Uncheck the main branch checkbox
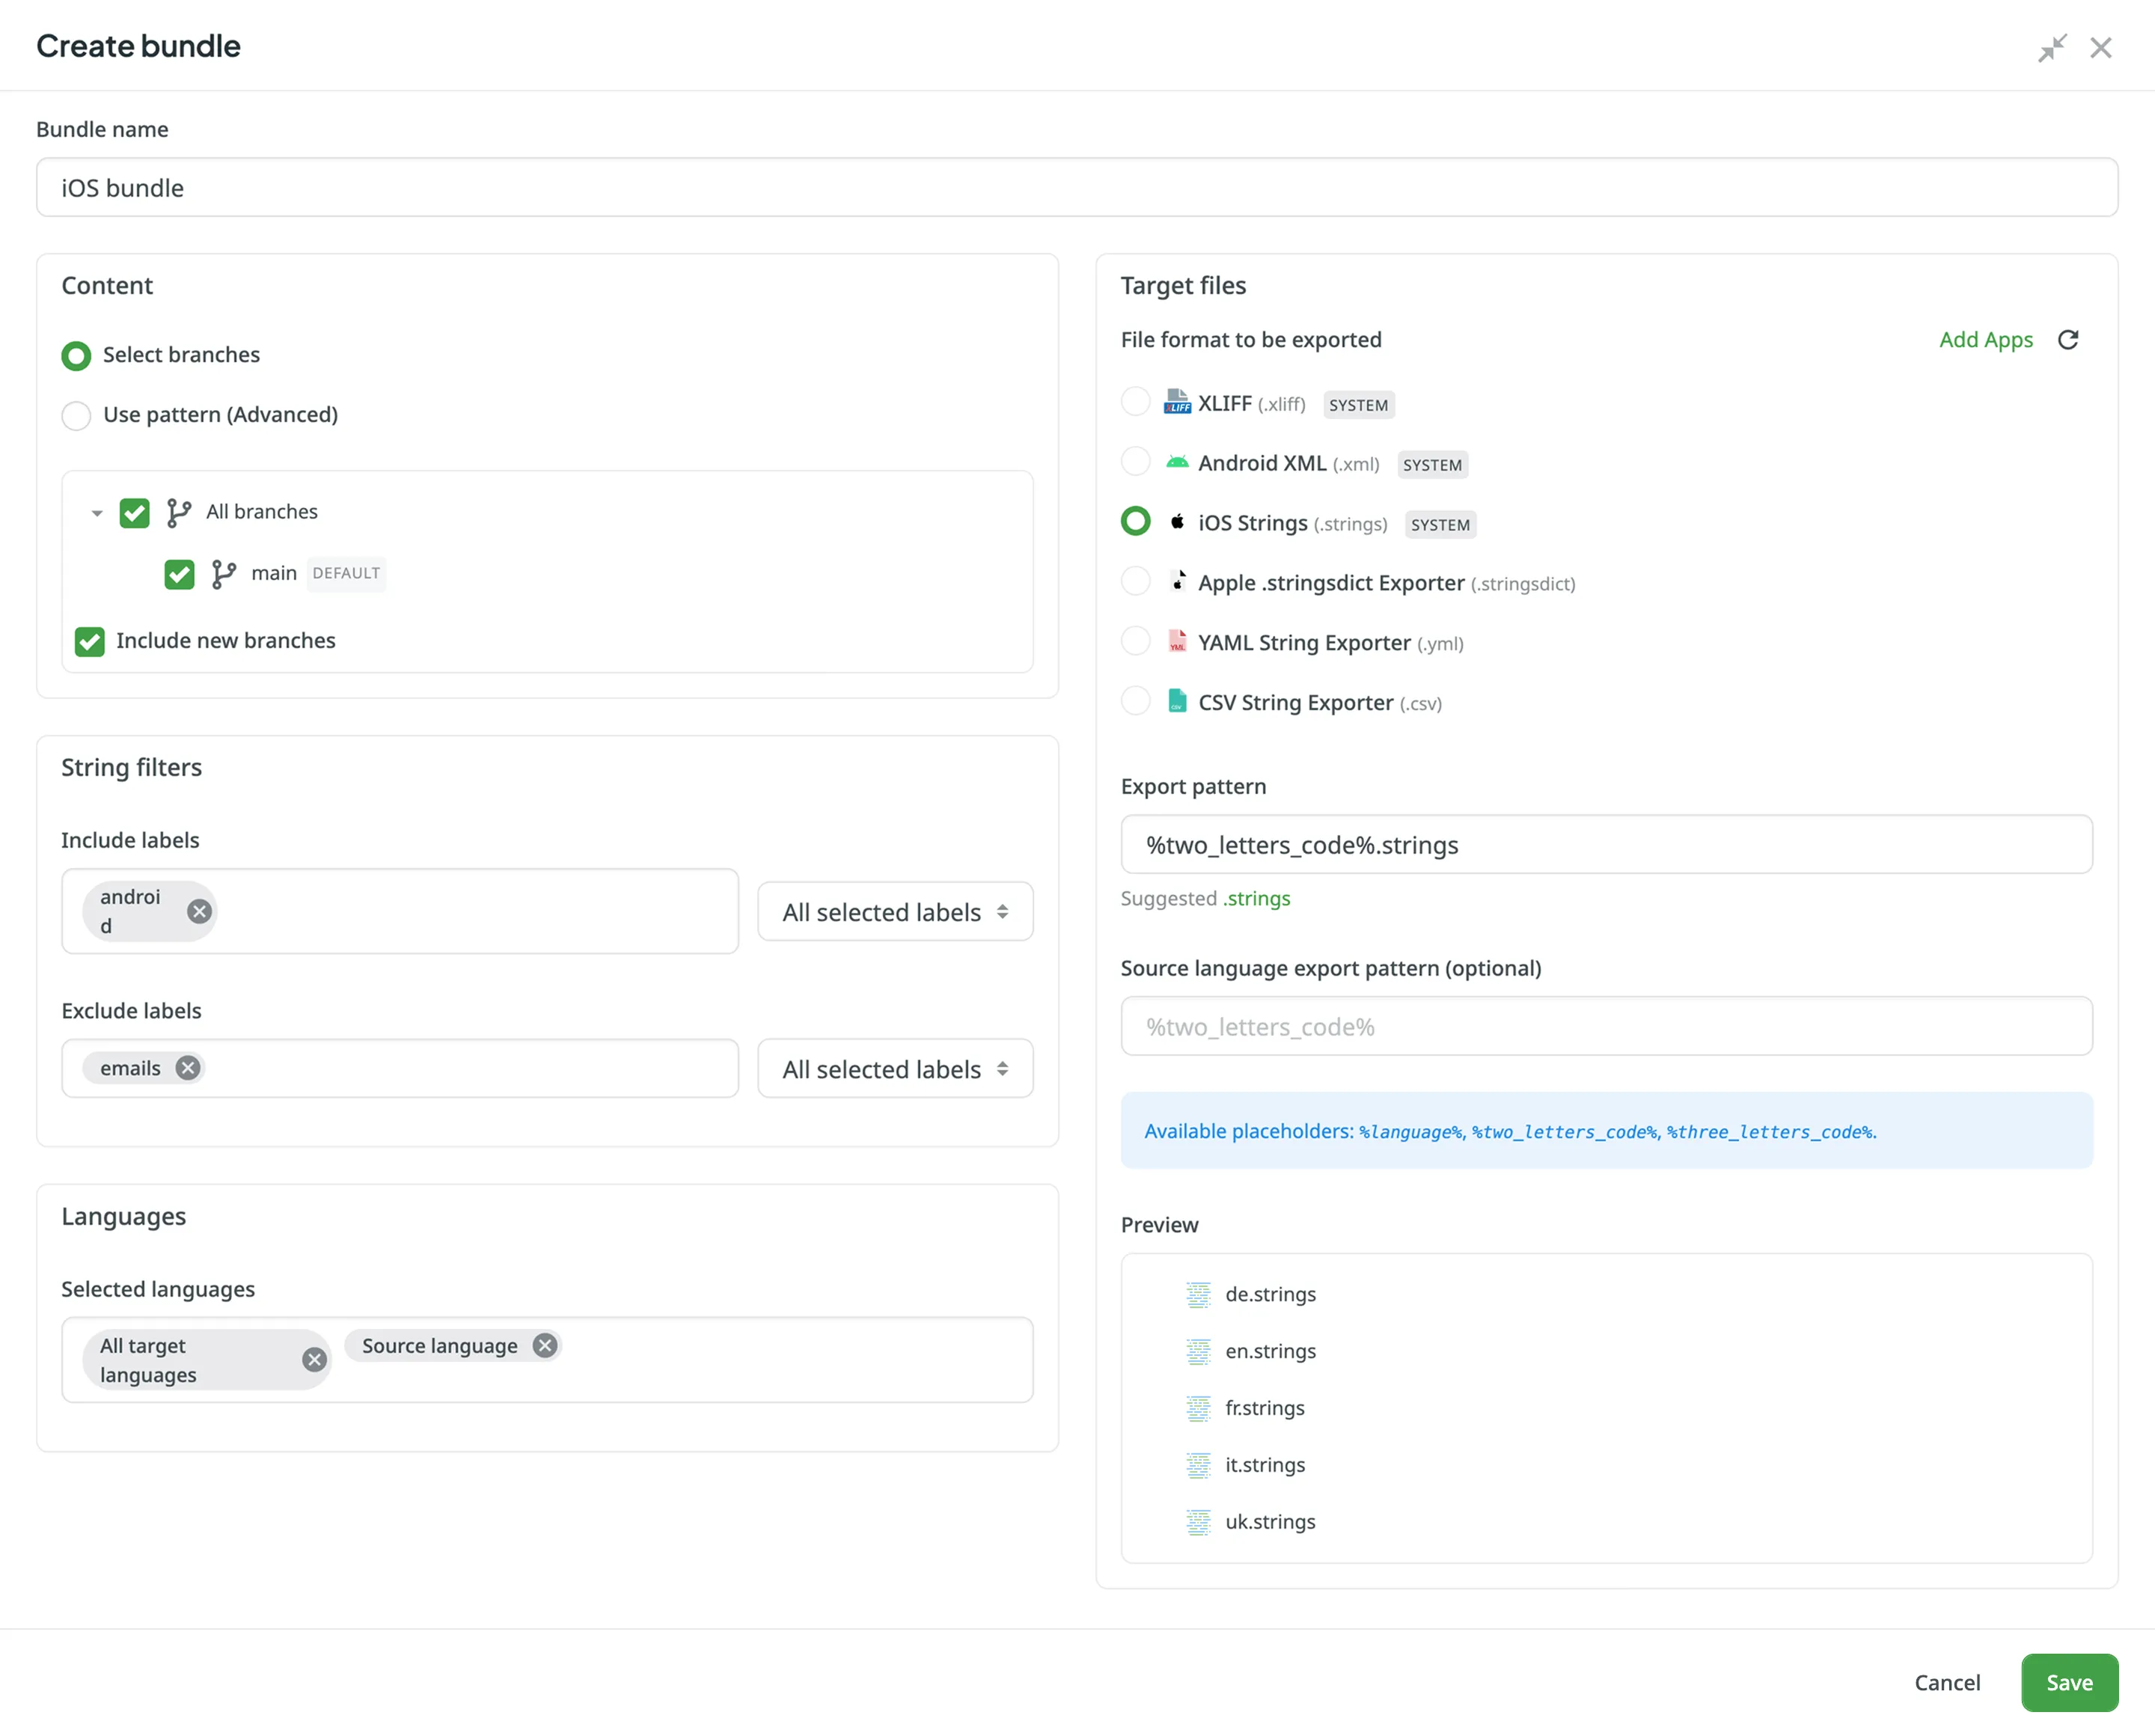The width and height of the screenshot is (2155, 1736). tap(179, 574)
